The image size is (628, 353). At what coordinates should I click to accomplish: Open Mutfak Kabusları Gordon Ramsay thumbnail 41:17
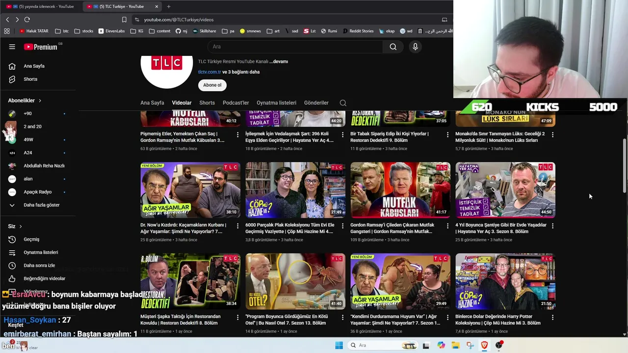pos(400,190)
